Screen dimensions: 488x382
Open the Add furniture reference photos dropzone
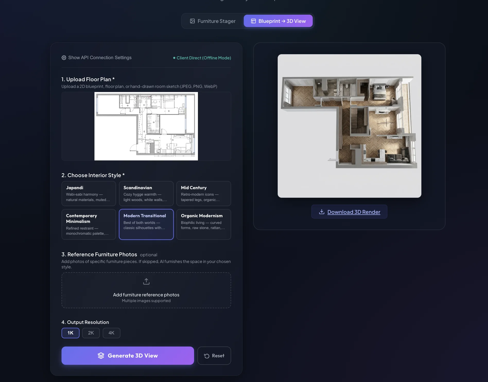click(146, 290)
